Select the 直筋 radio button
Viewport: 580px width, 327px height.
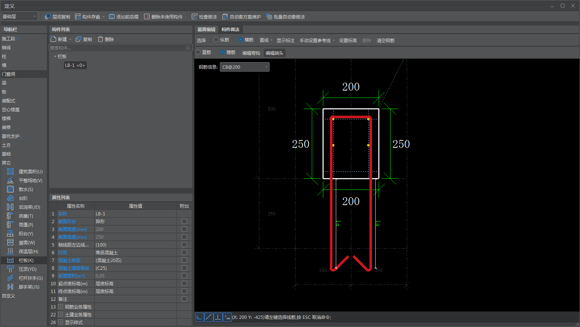(198, 52)
